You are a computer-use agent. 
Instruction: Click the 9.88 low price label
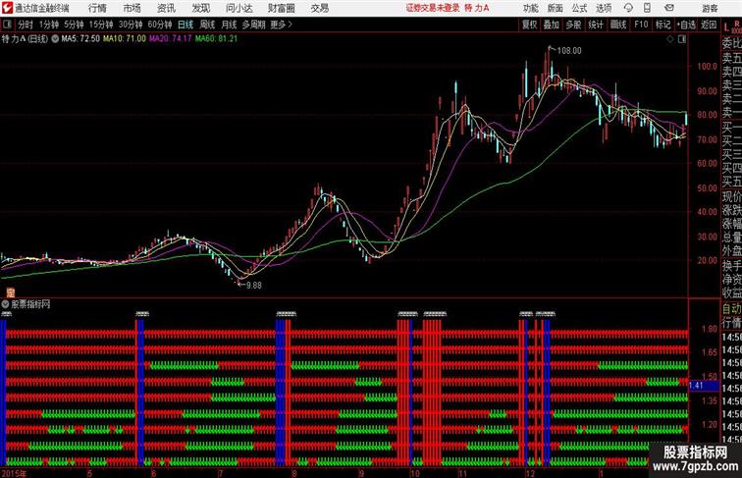coord(253,285)
